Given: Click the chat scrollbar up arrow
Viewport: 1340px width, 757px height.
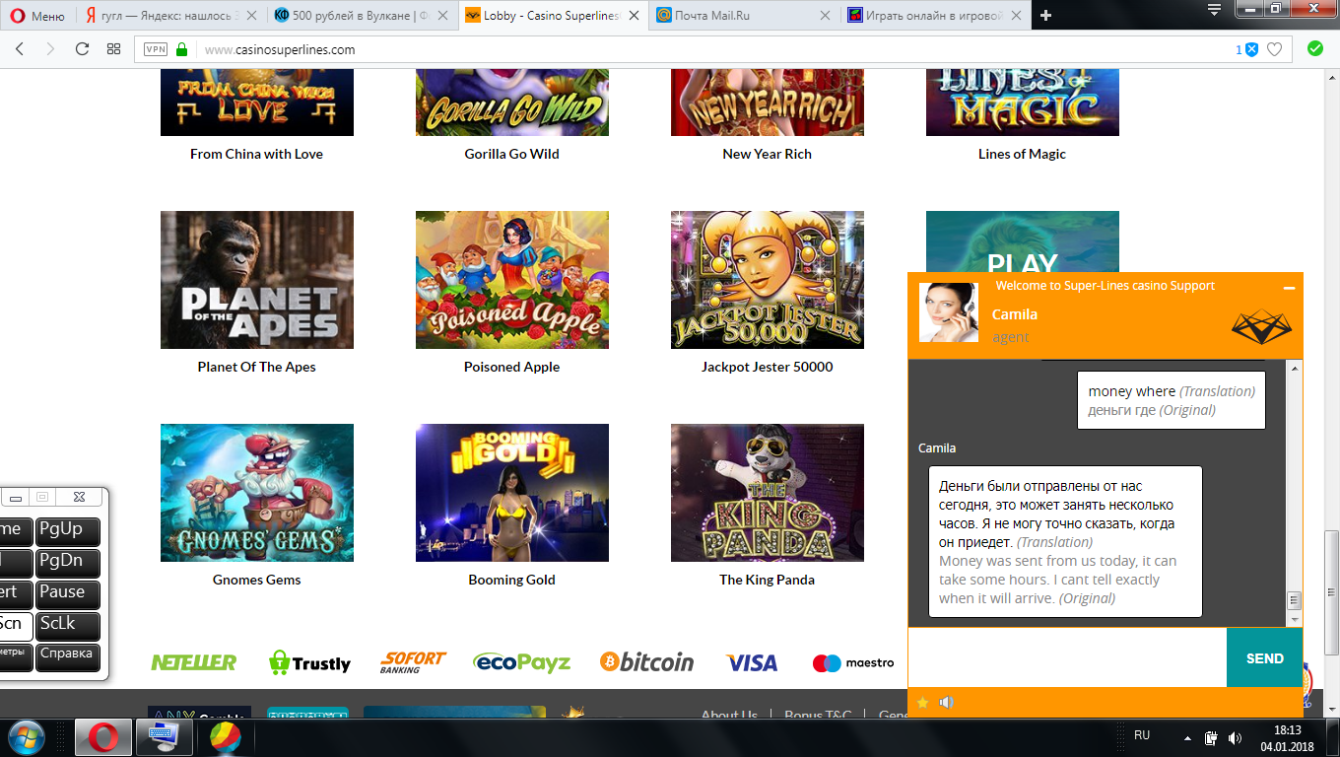Looking at the screenshot, I should point(1295,368).
